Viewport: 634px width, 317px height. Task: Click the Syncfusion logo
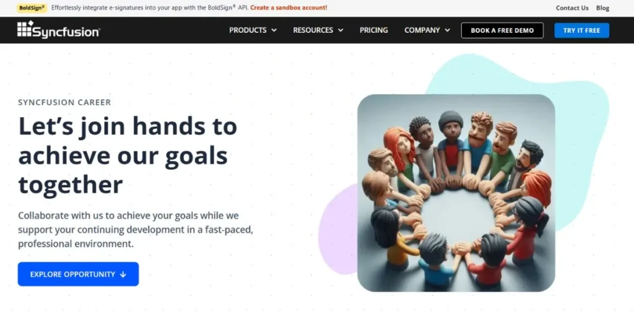coord(59,30)
